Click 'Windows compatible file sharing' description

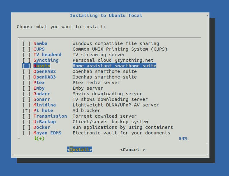click(x=116, y=43)
